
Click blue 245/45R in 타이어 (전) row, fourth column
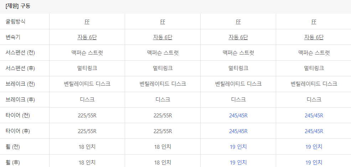(314, 116)
